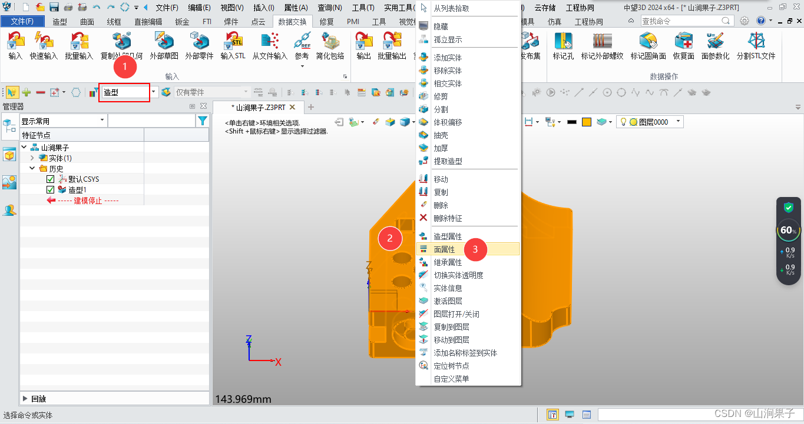Choose 面属性 from the context menu
Screen dimensions: 804x424
[446, 249]
